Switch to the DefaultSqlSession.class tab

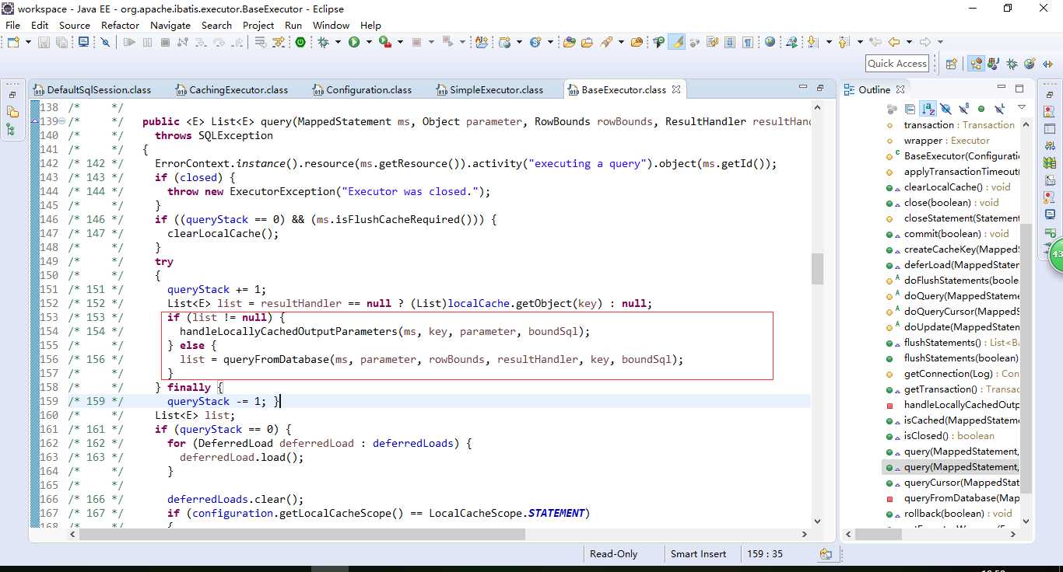click(91, 89)
